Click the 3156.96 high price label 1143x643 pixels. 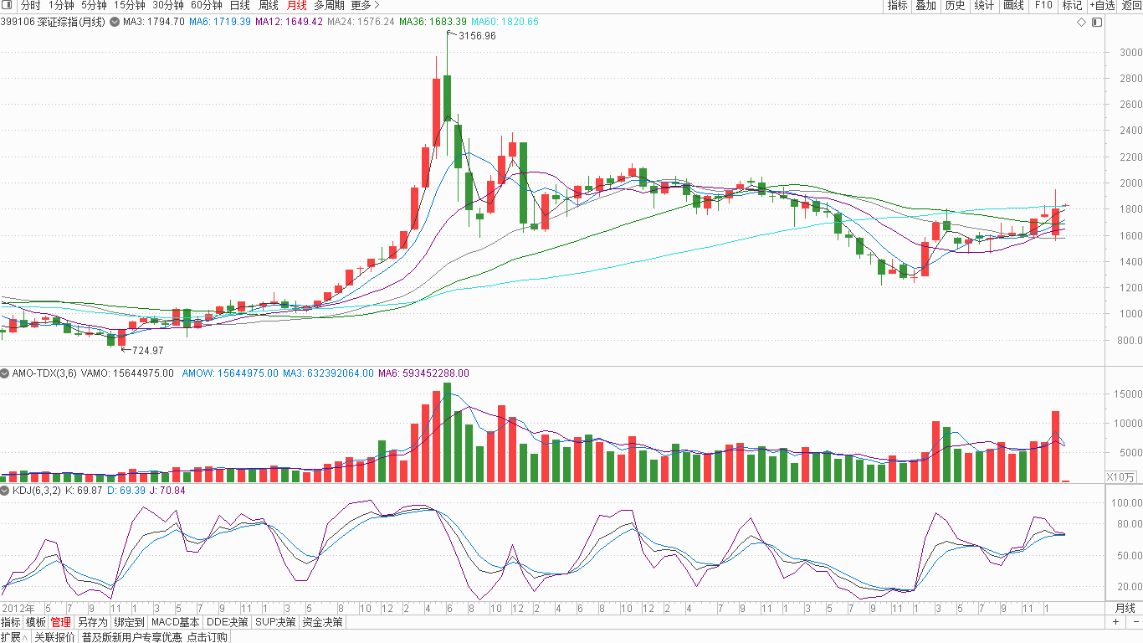click(477, 36)
